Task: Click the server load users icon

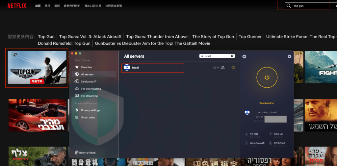Action: [x=223, y=68]
